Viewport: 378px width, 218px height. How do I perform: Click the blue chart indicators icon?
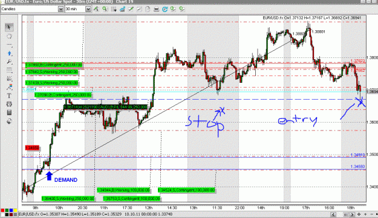pos(122,9)
